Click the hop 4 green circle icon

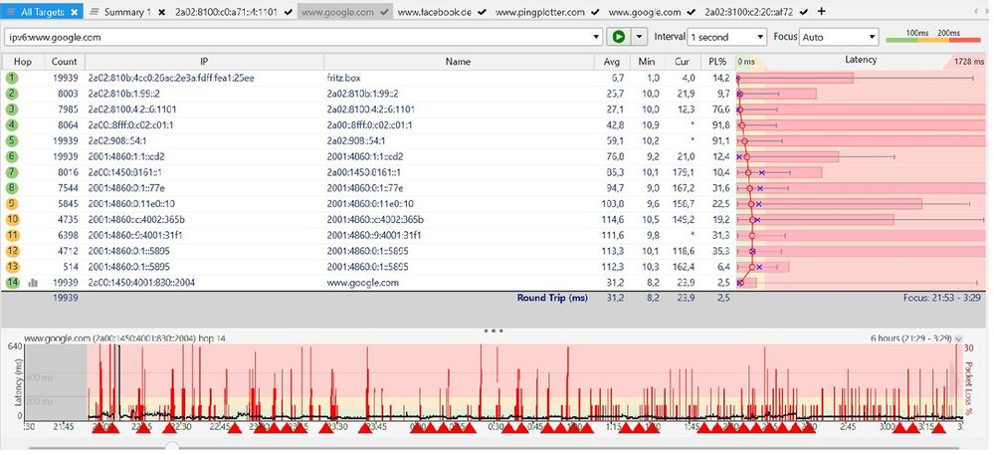(13, 125)
